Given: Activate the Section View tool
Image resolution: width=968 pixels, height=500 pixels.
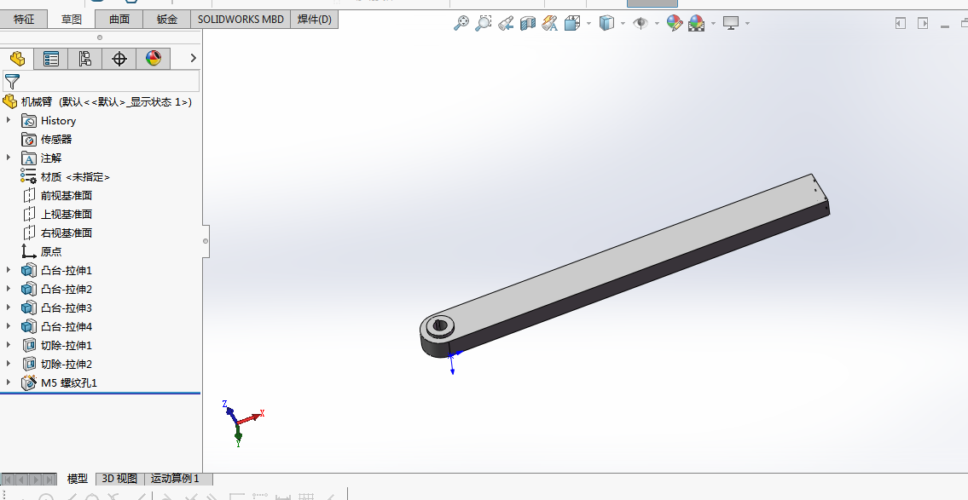Looking at the screenshot, I should coord(528,24).
